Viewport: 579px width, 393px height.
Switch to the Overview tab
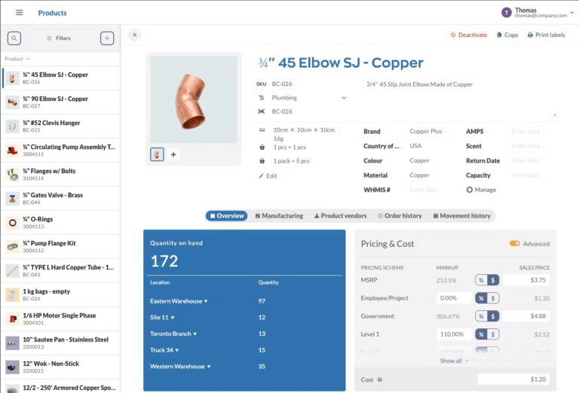click(227, 216)
